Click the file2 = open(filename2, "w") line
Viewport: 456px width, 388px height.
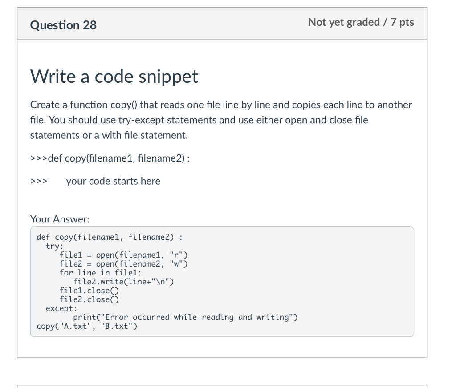(124, 264)
